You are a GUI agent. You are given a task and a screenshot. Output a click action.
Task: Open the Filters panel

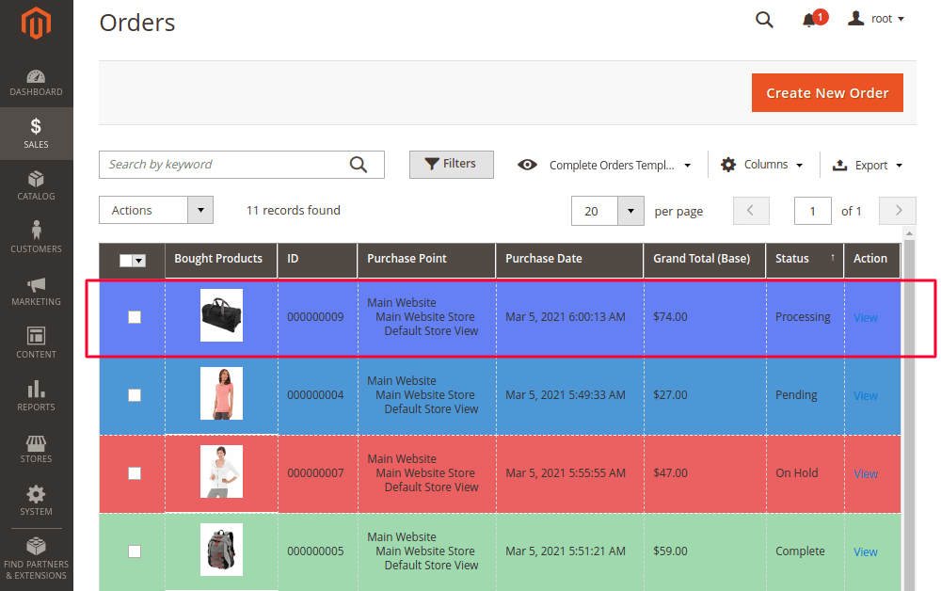point(452,165)
